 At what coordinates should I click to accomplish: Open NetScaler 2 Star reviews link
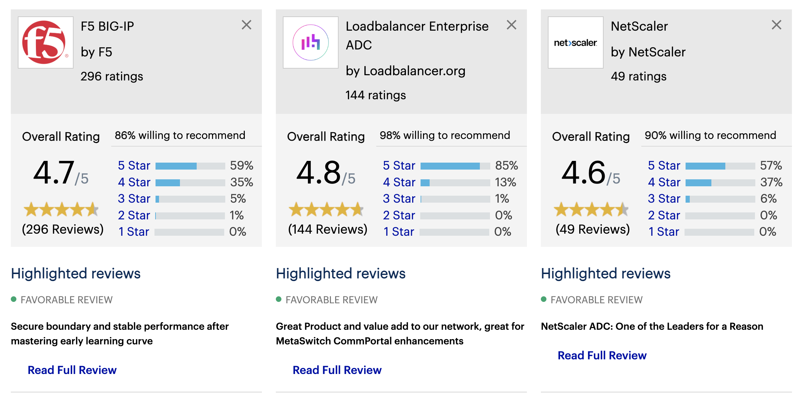[x=664, y=215]
